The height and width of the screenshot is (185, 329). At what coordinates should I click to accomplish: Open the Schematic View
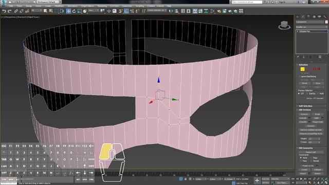tap(206, 11)
